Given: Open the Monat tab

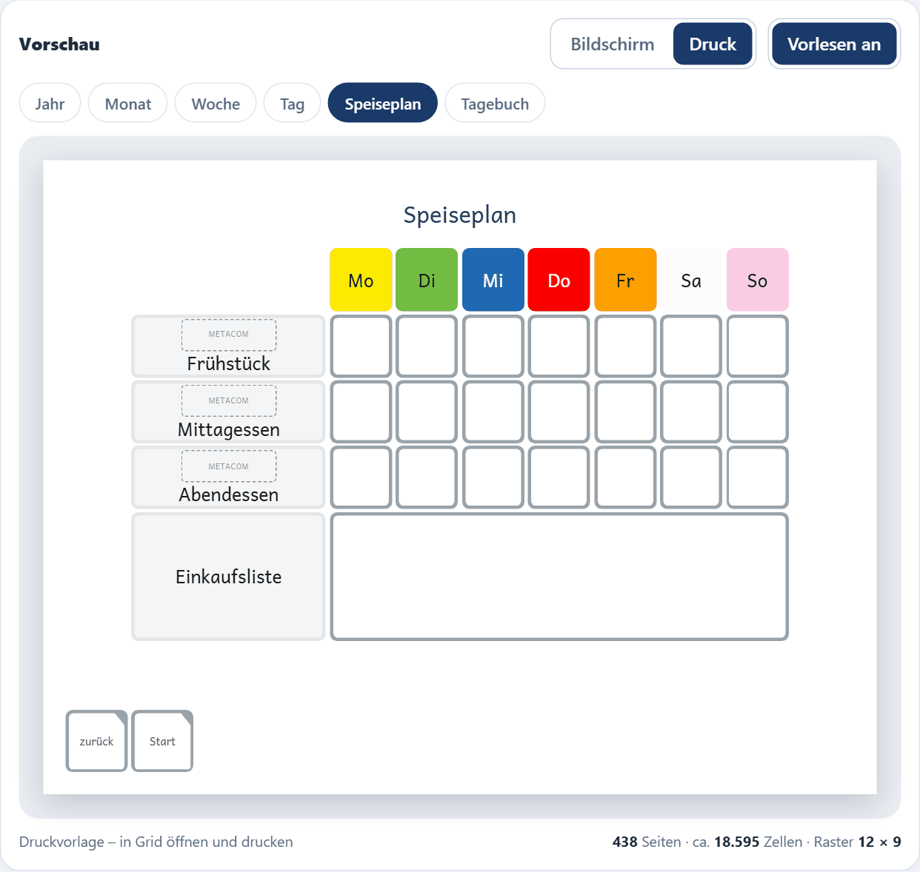Looking at the screenshot, I should [x=127, y=104].
